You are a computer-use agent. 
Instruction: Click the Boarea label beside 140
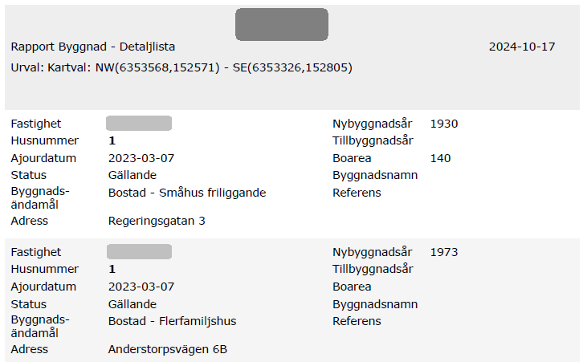(352, 158)
